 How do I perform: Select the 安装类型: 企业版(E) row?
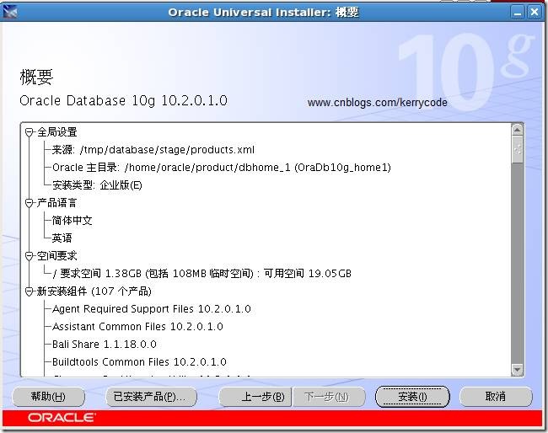(x=97, y=185)
